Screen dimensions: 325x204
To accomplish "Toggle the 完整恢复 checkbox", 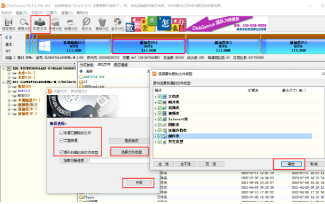I will pyautogui.click(x=61, y=140).
